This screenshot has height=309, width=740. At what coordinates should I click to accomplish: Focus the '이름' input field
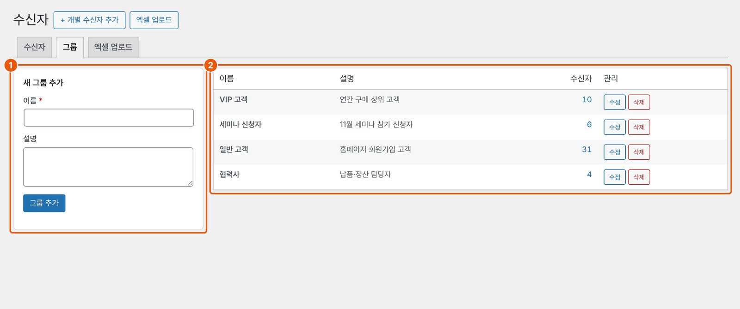(109, 118)
